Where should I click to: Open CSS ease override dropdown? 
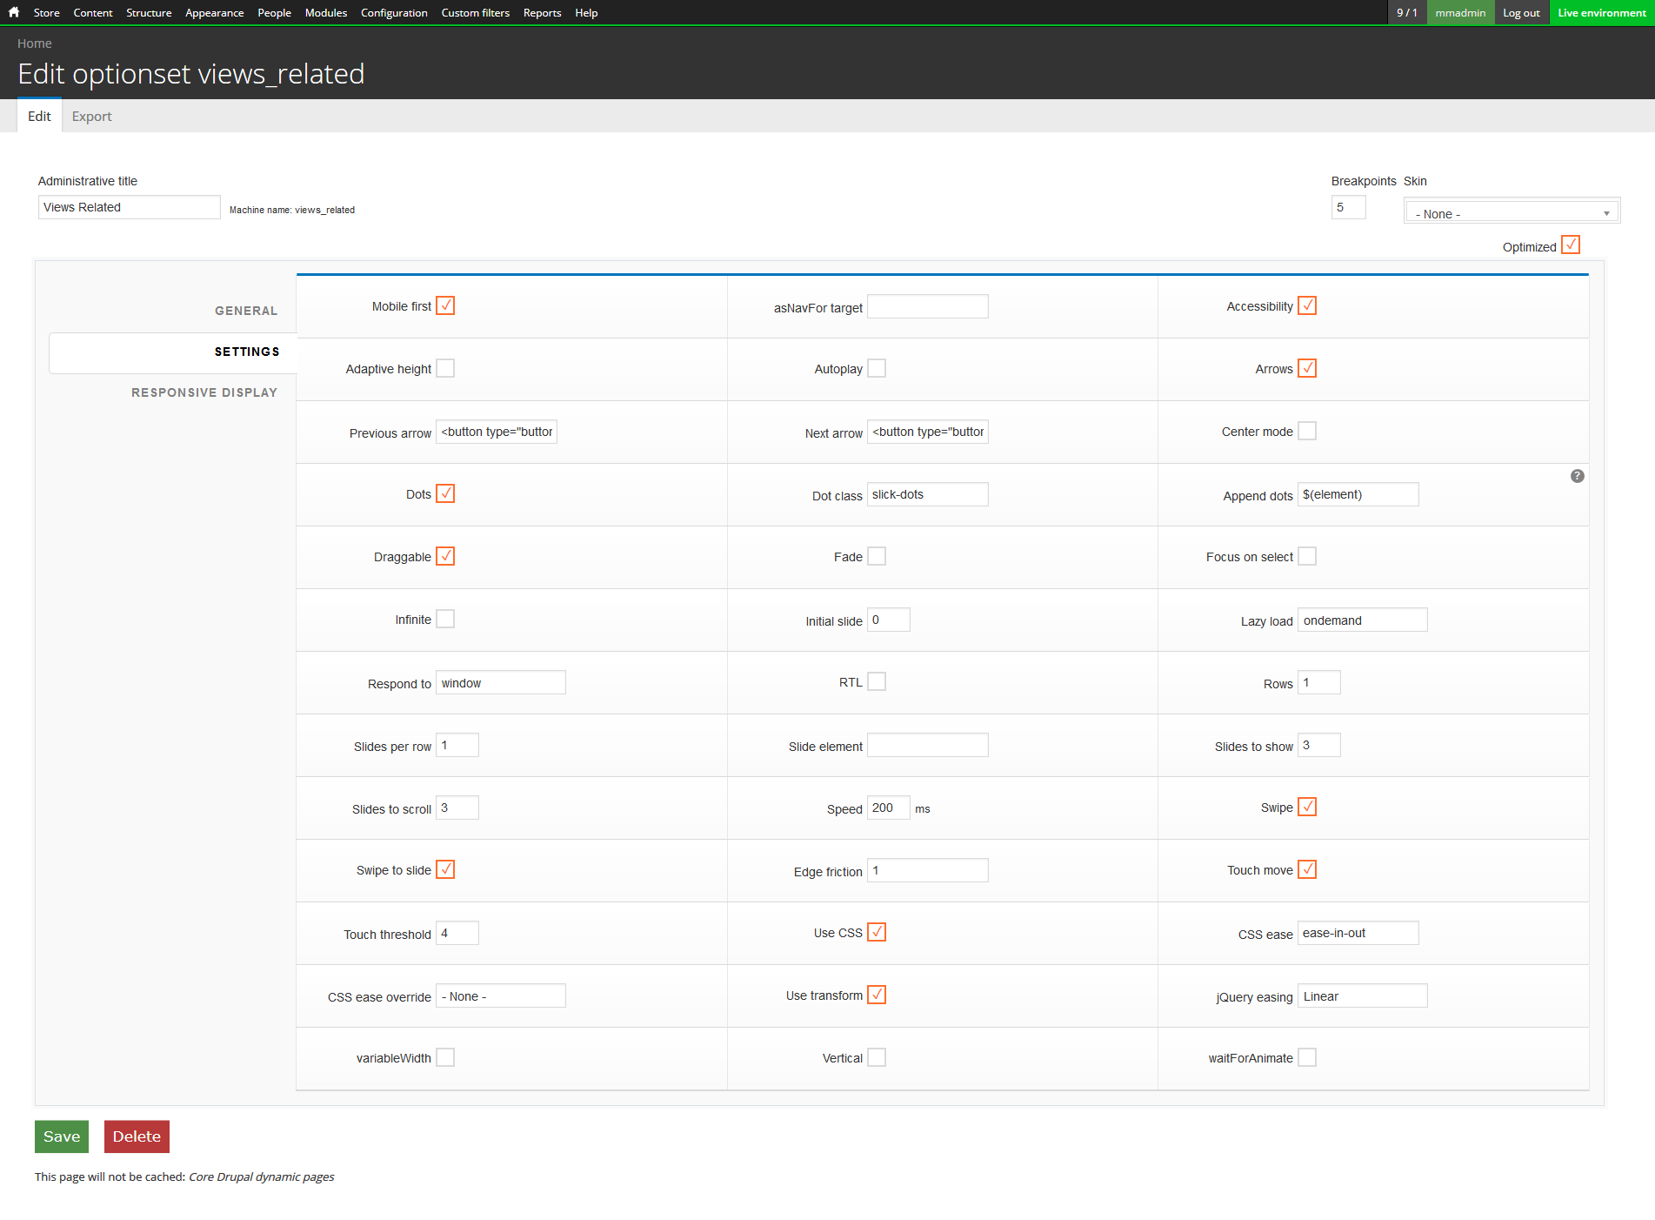[500, 995]
